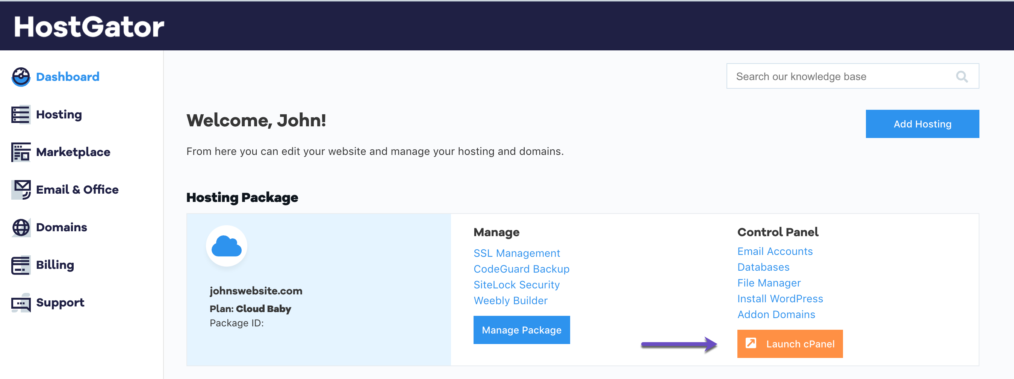Click the Manage Package button

pyautogui.click(x=521, y=330)
